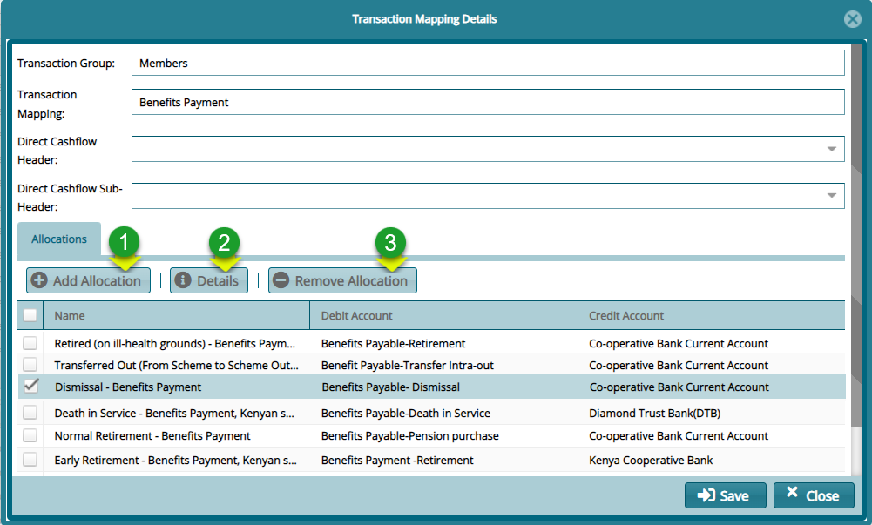Sort by the Debit Account column header
The width and height of the screenshot is (872, 525).
pos(443,315)
